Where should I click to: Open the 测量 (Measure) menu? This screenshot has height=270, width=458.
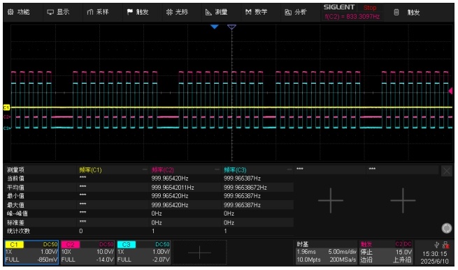[217, 12]
